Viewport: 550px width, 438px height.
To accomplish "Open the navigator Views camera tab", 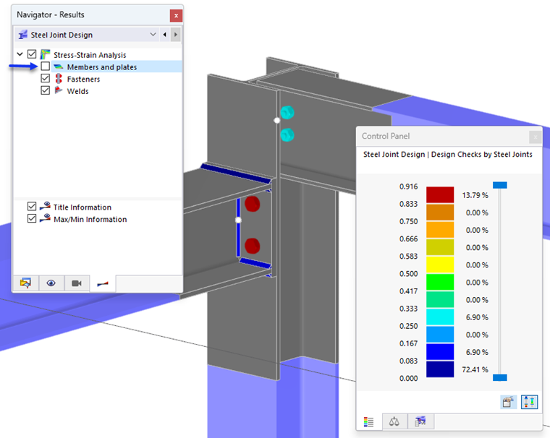I will [x=77, y=283].
